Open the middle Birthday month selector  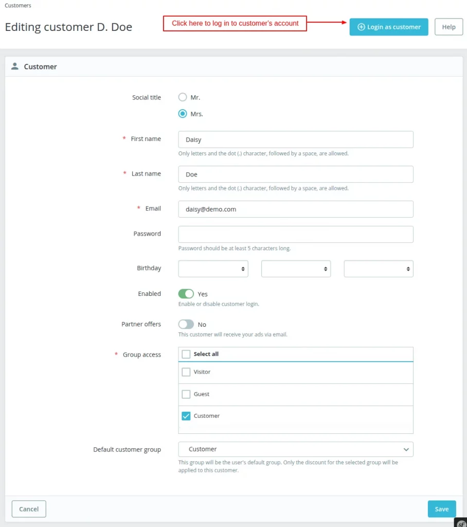tap(296, 268)
